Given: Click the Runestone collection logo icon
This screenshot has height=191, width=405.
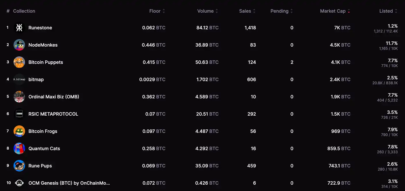Looking at the screenshot, I should pos(19,28).
